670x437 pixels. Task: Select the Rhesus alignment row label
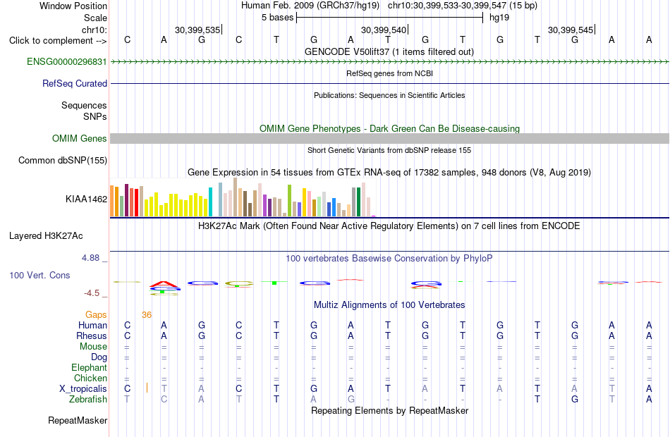pyautogui.click(x=92, y=336)
